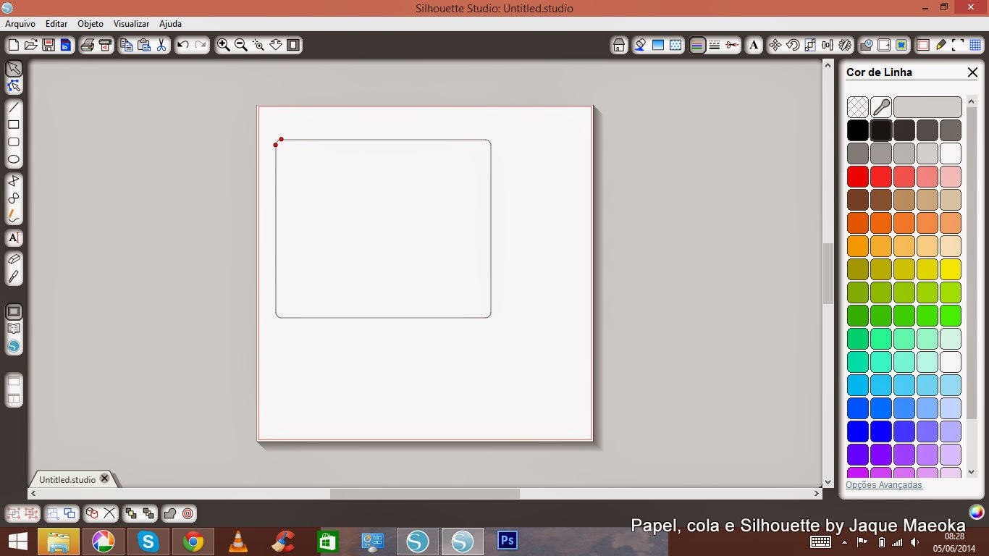Zoom out with the minus magnifier
Viewport: 989px width, 556px height.
(x=241, y=45)
